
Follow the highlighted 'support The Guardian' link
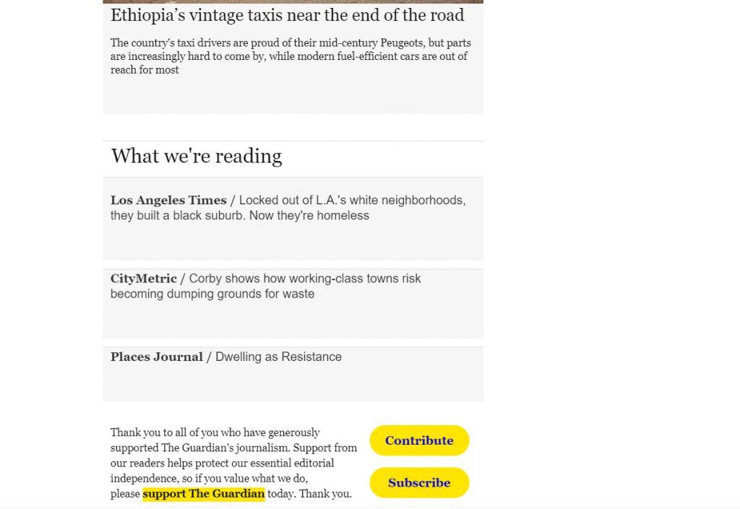(203, 494)
